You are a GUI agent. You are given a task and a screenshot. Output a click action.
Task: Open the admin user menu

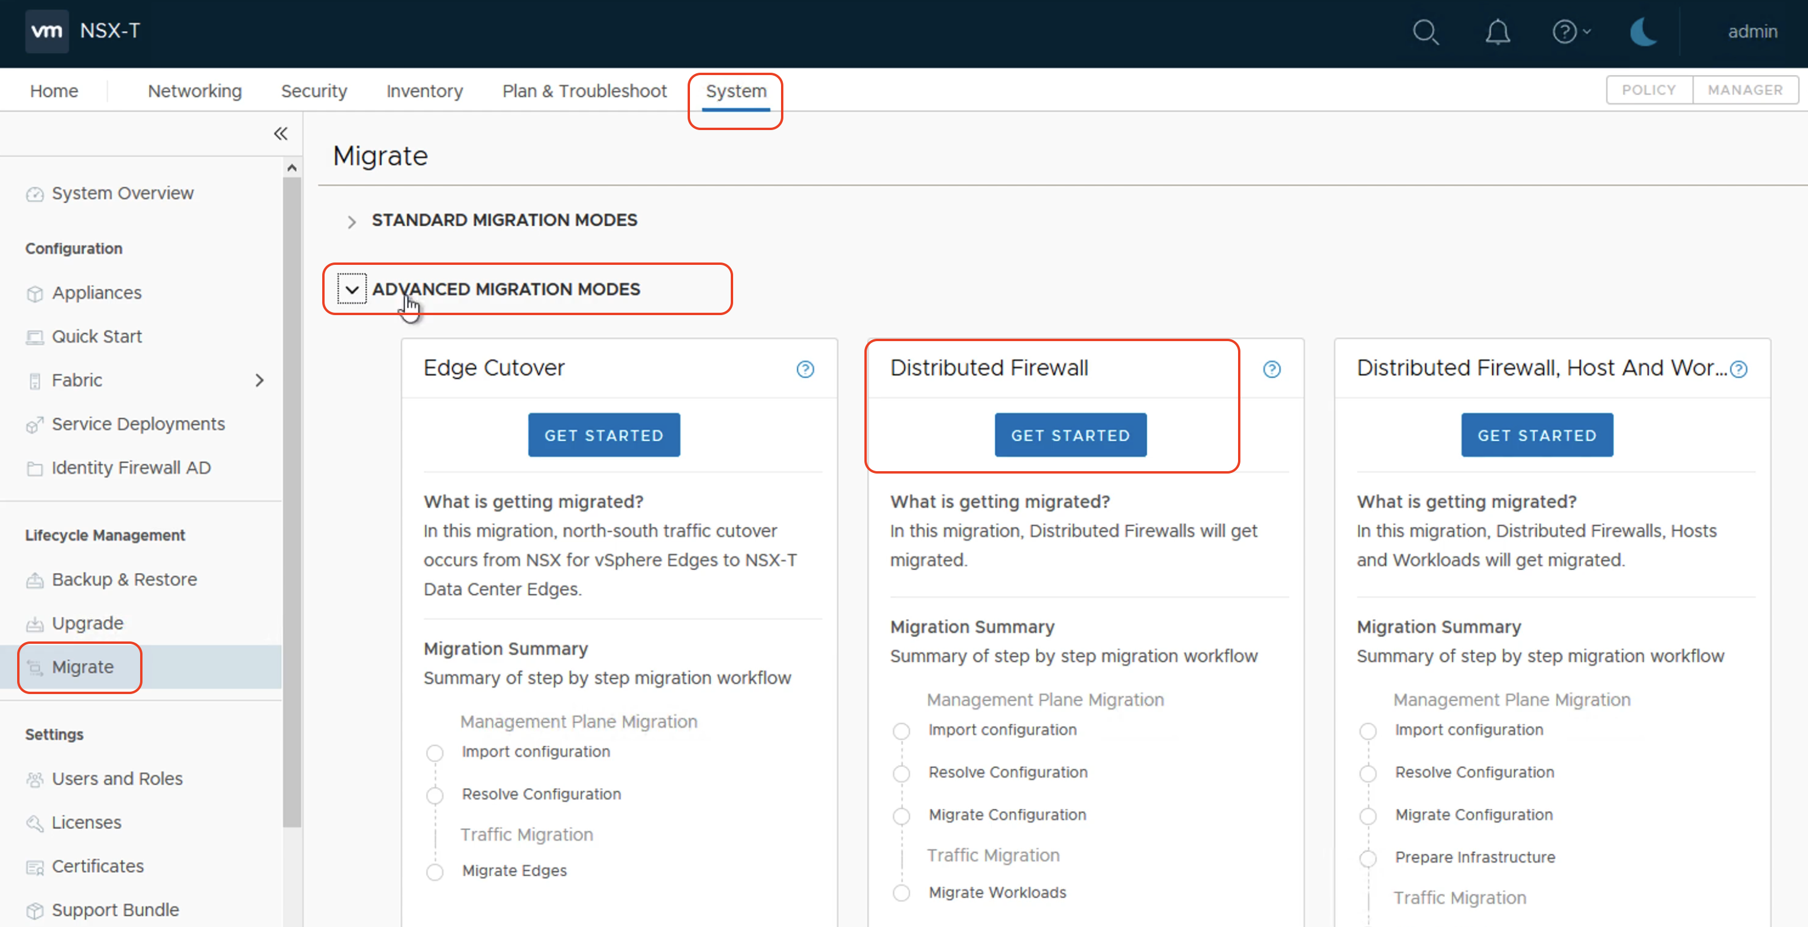point(1752,31)
